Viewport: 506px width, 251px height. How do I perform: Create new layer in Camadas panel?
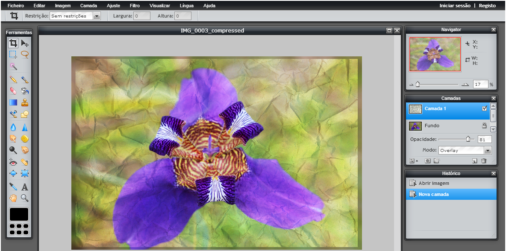[474, 161]
